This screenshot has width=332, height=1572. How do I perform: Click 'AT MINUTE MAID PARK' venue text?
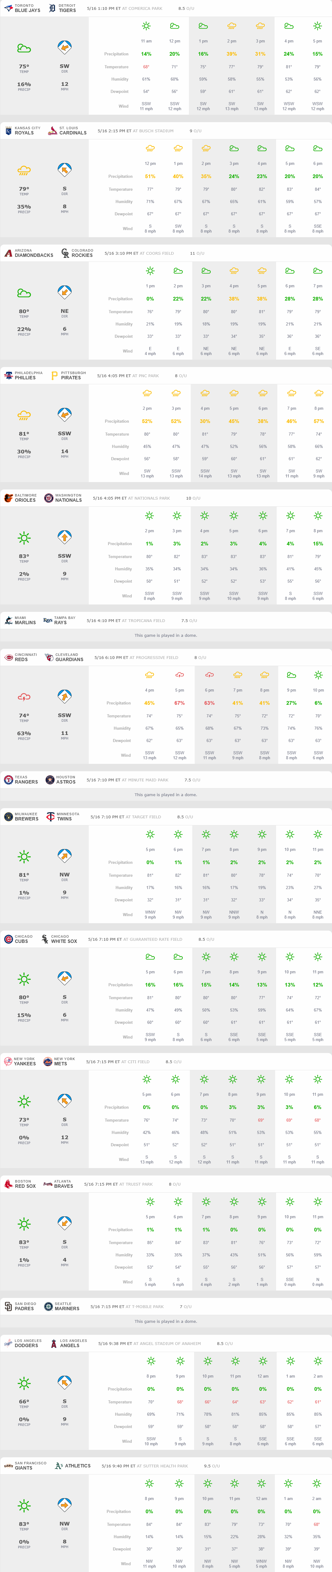click(145, 780)
